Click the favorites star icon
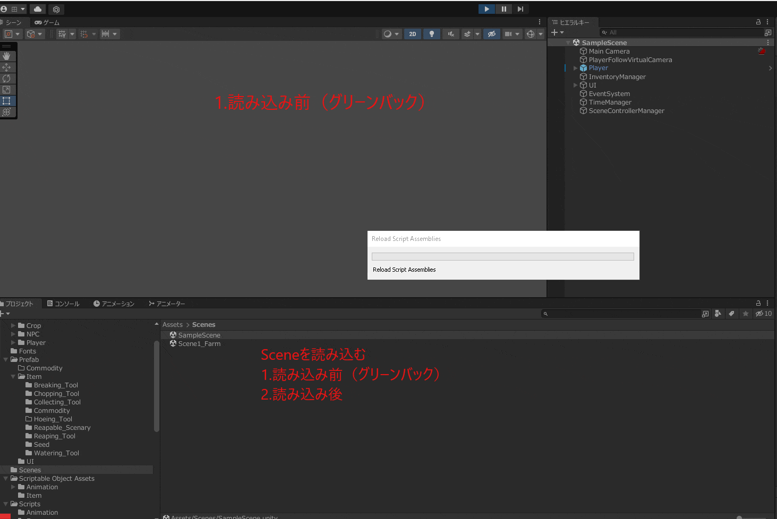The width and height of the screenshot is (777, 519). coord(746,314)
